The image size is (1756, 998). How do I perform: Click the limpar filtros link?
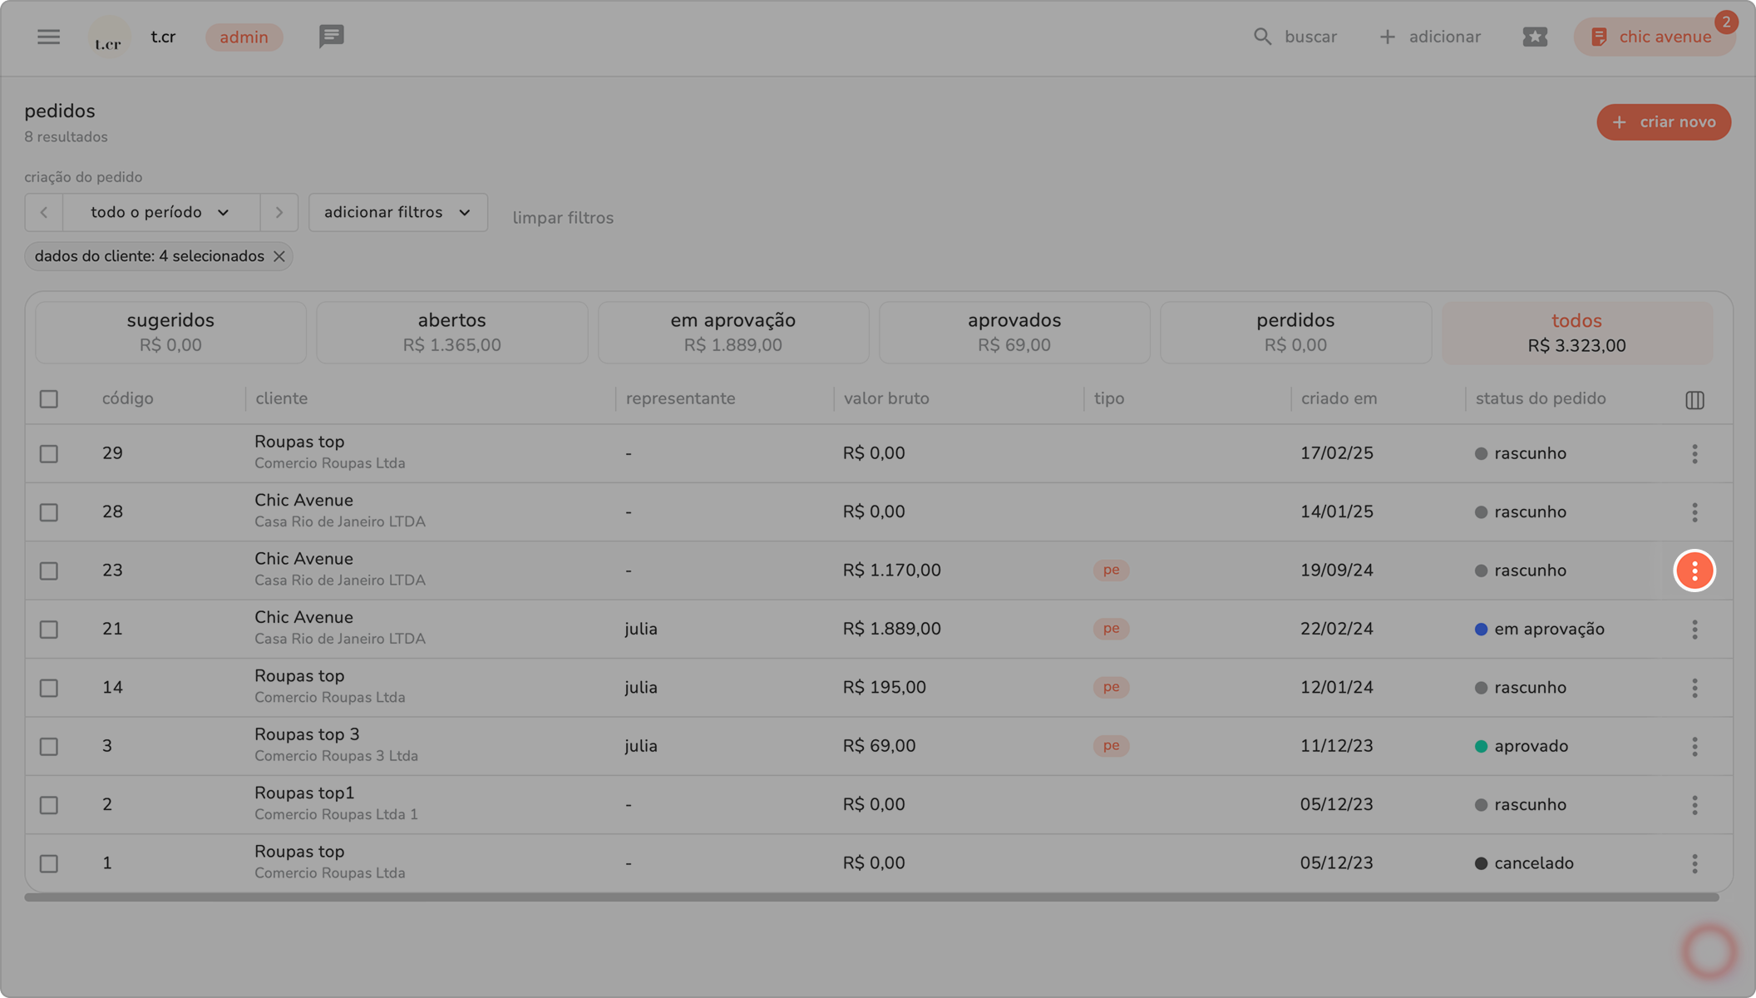pos(563,218)
